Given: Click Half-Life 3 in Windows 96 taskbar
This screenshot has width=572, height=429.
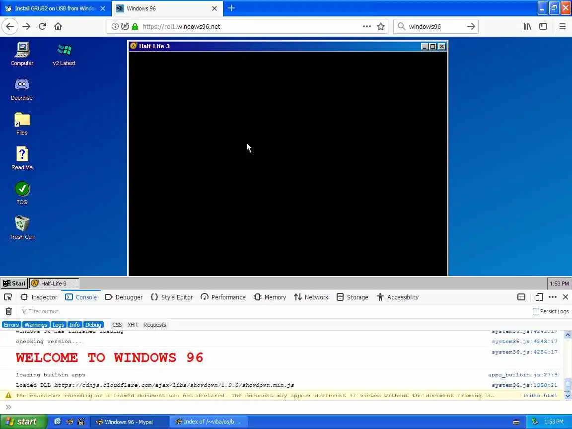Looking at the screenshot, I should [x=54, y=283].
